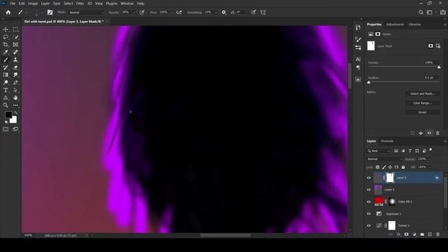Open smoothing options gear
This screenshot has height=252, width=448.
[224, 13]
